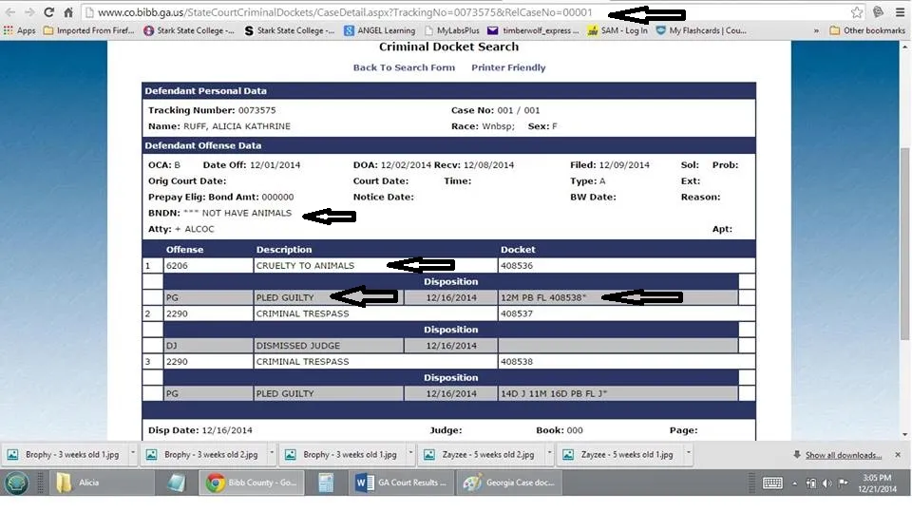The image size is (912, 512).
Task: Switch to the GA Court Results Word document
Action: click(401, 483)
